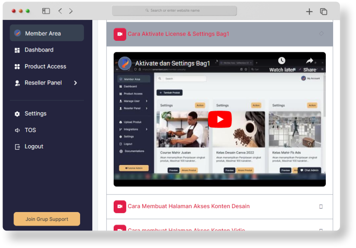
Task: Click the search or website address field
Action: [x=174, y=11]
